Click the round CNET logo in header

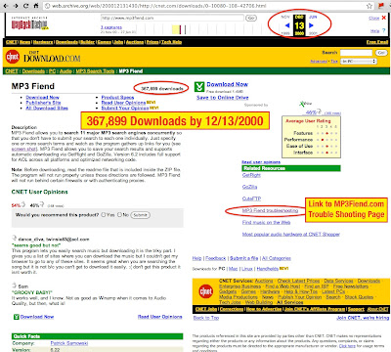tap(13, 57)
